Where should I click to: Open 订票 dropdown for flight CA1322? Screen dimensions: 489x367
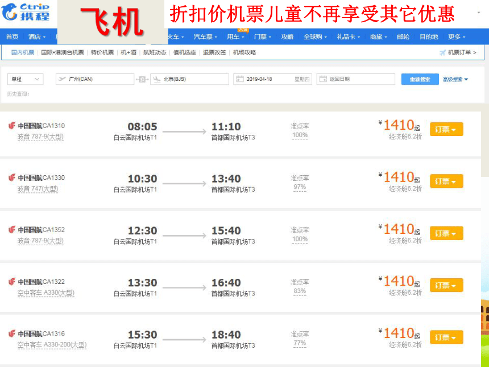coord(446,285)
